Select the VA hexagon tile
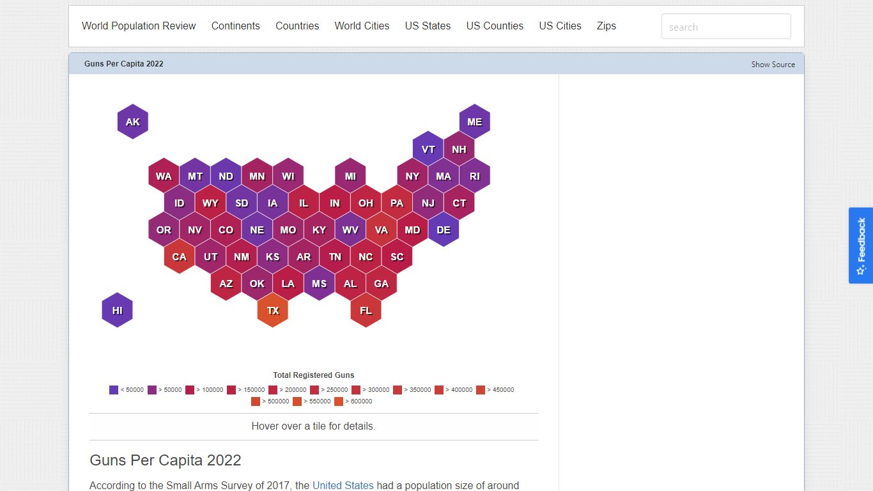The image size is (873, 491). (x=382, y=230)
